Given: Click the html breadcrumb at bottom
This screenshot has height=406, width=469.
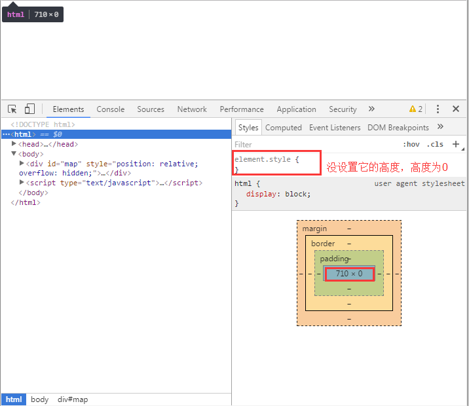Looking at the screenshot, I should [x=14, y=399].
